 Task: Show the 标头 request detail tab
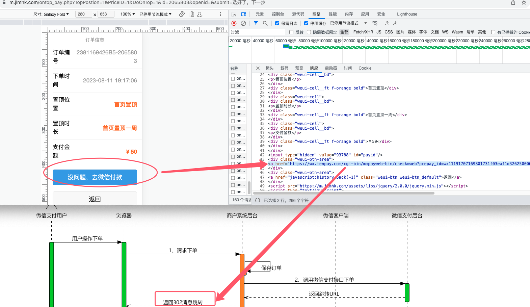point(269,68)
